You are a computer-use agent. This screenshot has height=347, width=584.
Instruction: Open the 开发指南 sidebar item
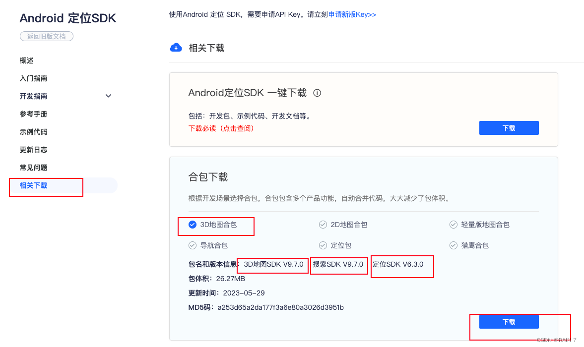pyautogui.click(x=34, y=96)
